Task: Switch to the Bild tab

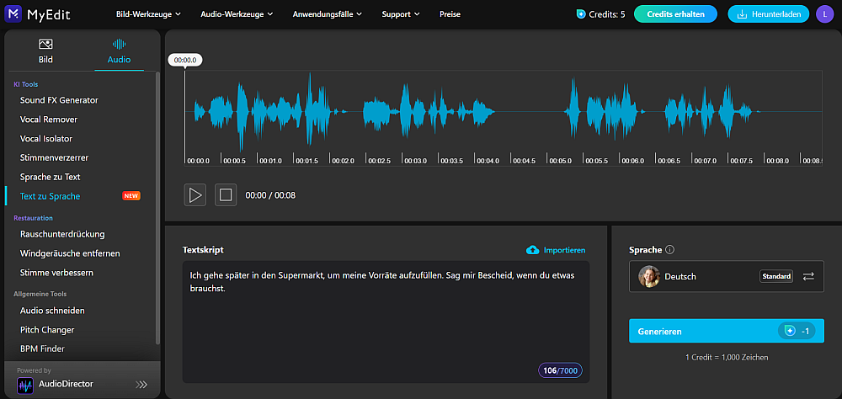Action: point(45,51)
